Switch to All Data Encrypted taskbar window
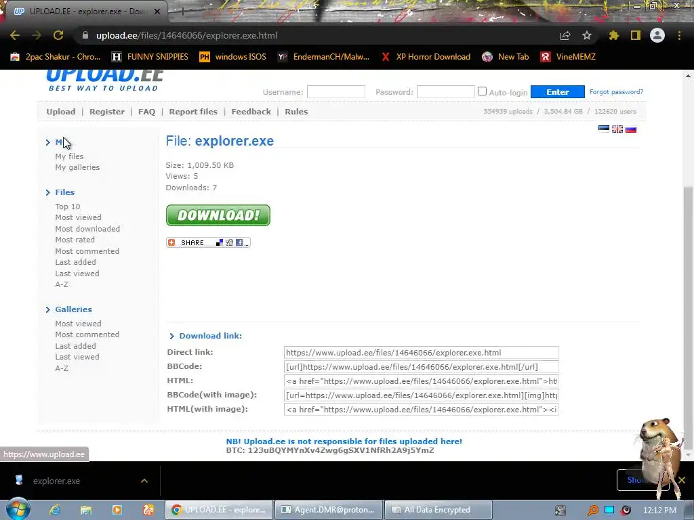The image size is (694, 520). (x=438, y=510)
